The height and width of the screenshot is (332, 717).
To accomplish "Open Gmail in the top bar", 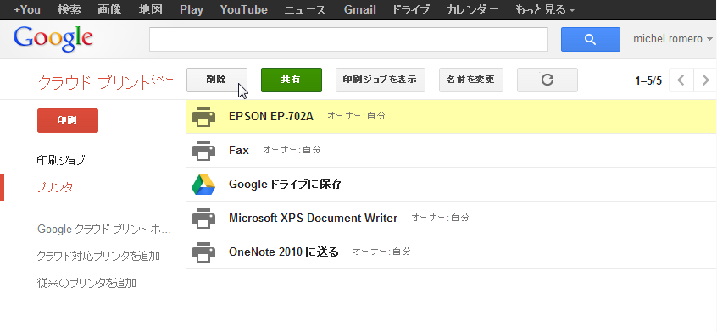I will pyautogui.click(x=360, y=9).
